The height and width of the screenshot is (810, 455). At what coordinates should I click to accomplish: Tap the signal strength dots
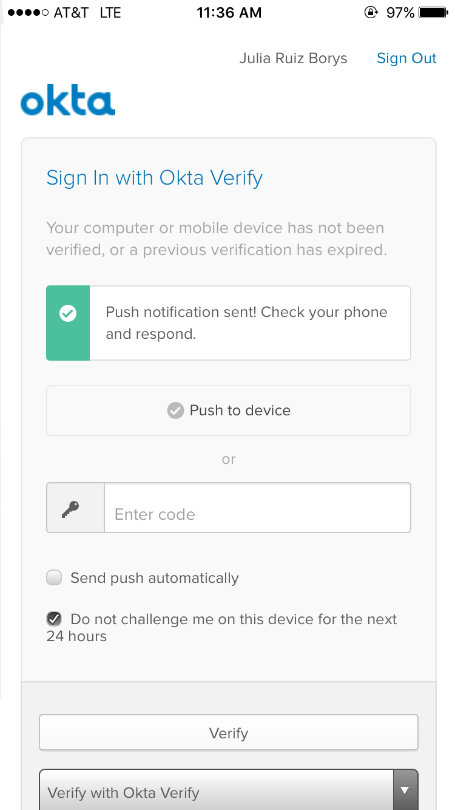pos(28,13)
